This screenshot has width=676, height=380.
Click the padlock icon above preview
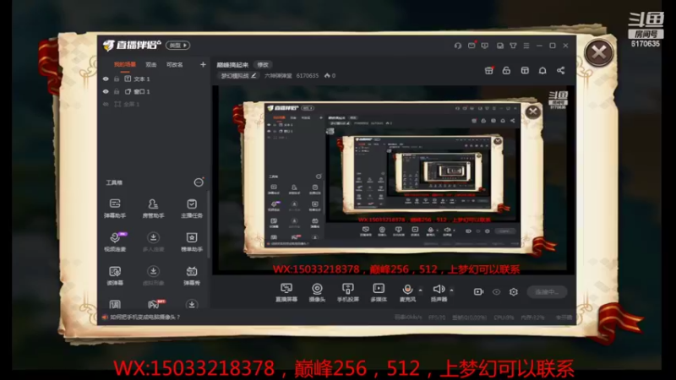tap(506, 70)
